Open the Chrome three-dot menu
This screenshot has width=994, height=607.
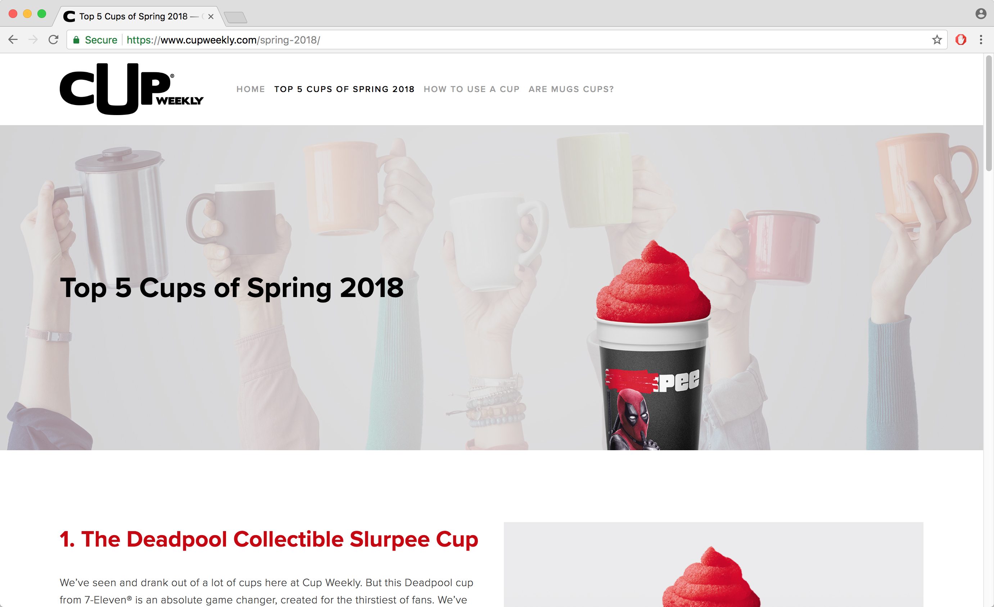click(x=981, y=40)
